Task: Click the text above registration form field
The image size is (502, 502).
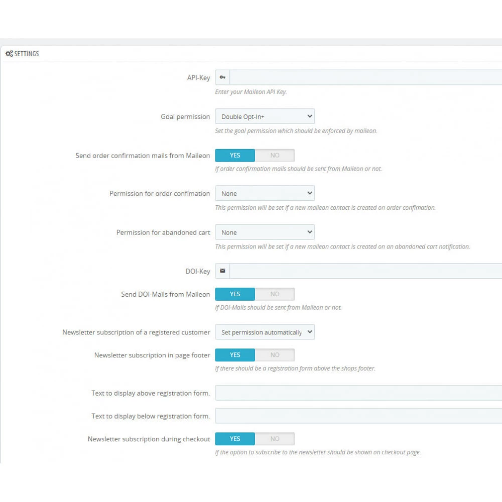Action: pos(358,393)
